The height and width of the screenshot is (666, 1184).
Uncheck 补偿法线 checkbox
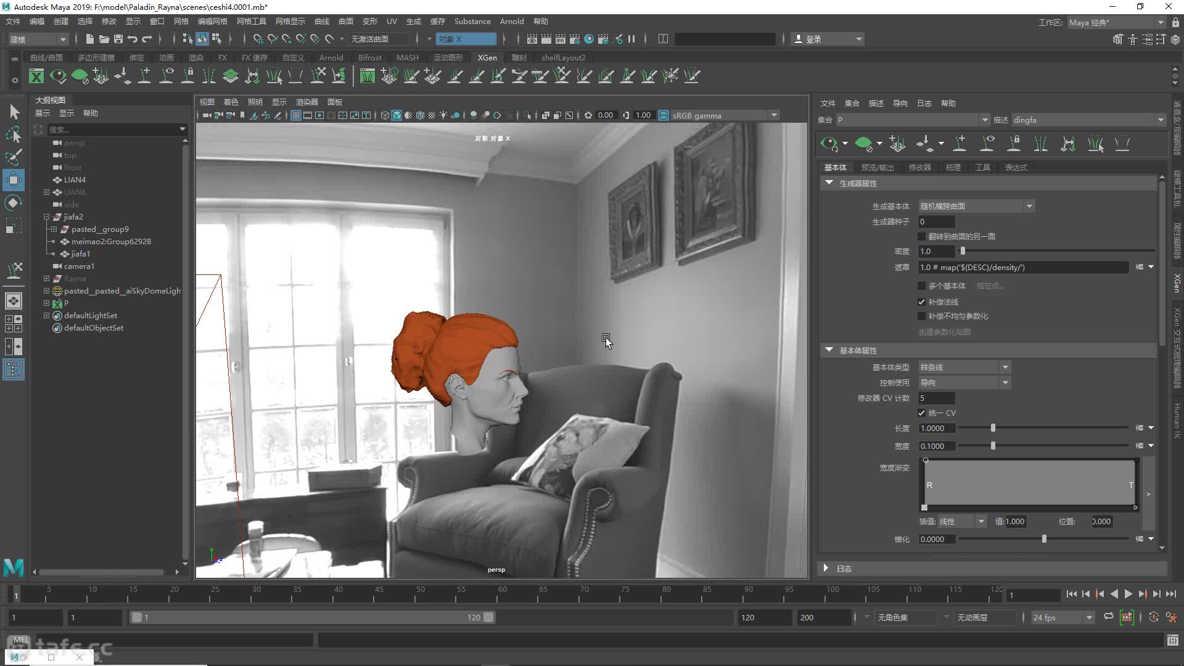922,302
